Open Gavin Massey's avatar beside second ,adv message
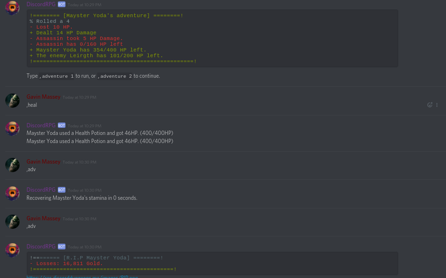 12,222
